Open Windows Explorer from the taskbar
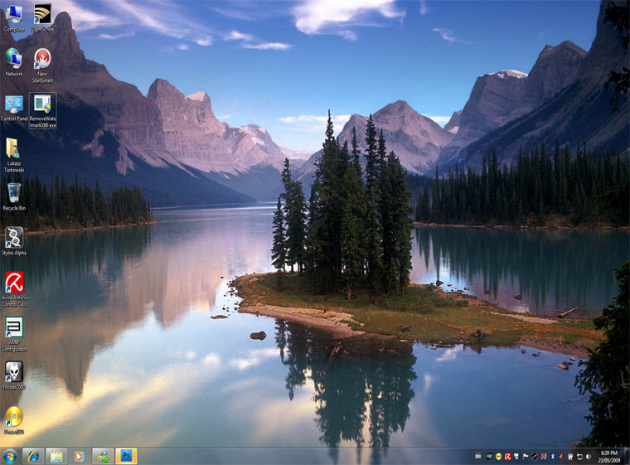Viewport: 630px width, 465px height. [56, 456]
